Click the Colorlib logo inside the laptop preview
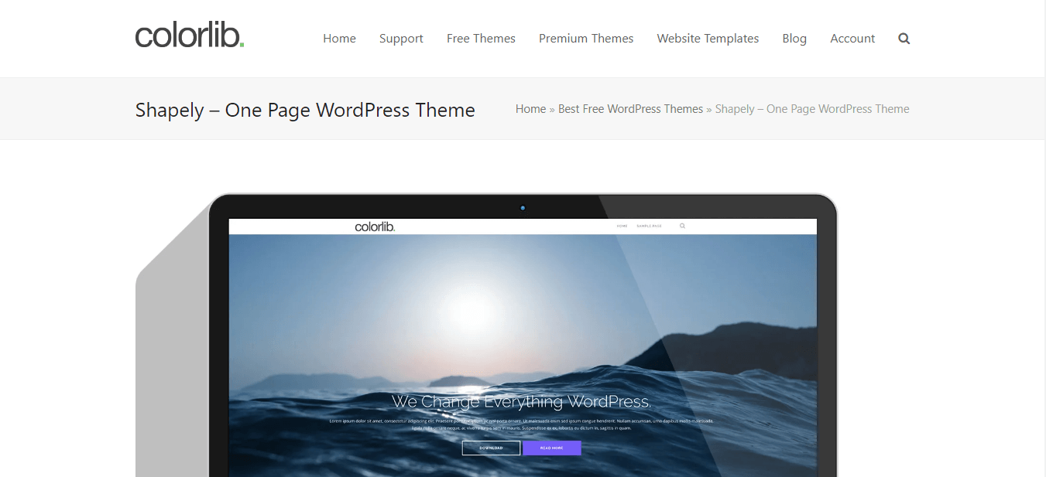Image resolution: width=1046 pixels, height=477 pixels. tap(375, 226)
